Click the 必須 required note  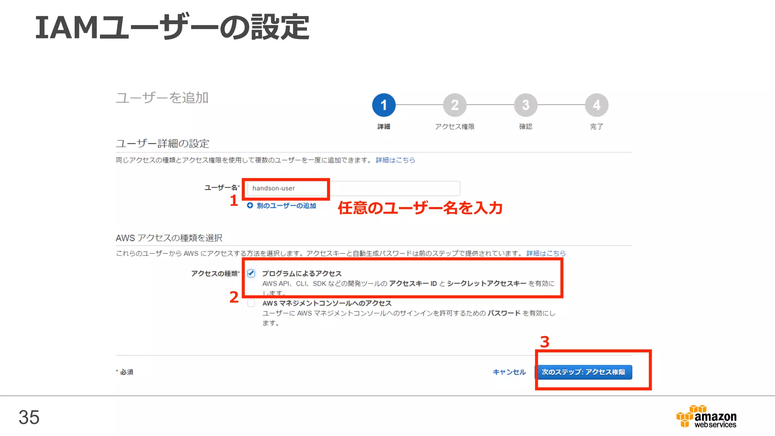point(124,372)
